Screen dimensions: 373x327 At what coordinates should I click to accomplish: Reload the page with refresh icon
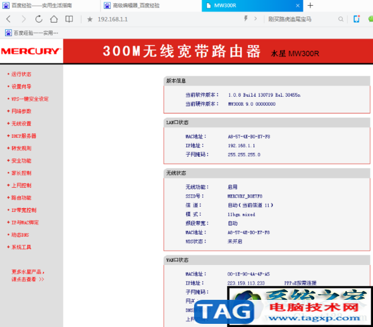[x=39, y=19]
